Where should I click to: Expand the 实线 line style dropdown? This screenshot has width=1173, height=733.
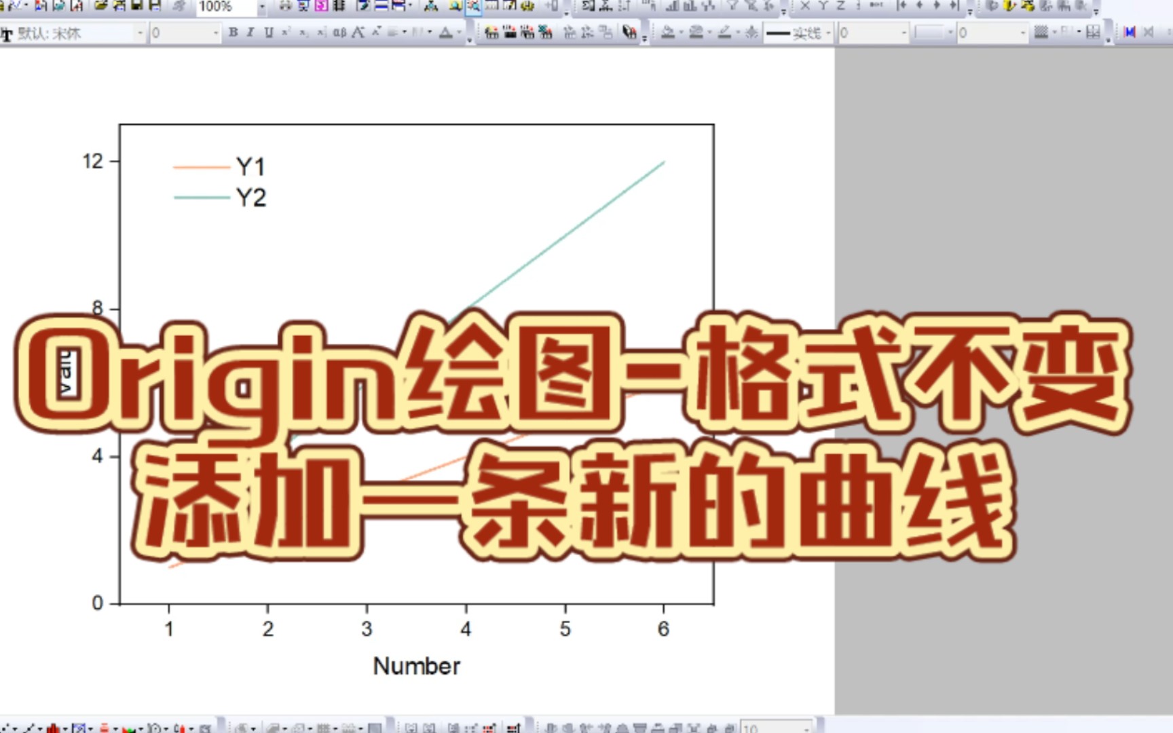click(830, 33)
